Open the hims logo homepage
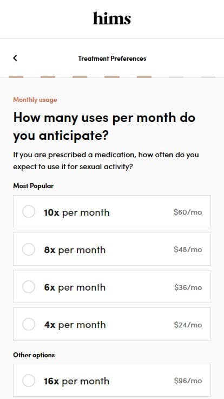224x399 pixels. (112, 18)
